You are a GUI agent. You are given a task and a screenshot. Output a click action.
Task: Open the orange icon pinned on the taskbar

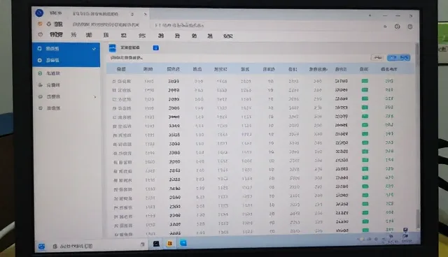[x=169, y=243]
